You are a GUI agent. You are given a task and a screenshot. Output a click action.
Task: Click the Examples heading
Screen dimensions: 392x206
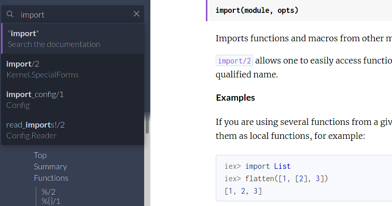[235, 98]
